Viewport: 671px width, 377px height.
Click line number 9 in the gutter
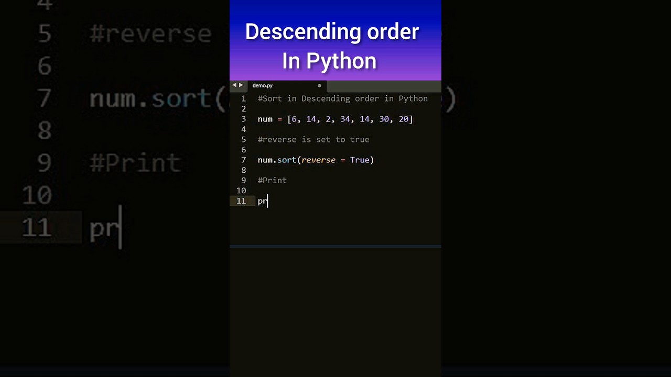[x=244, y=180]
